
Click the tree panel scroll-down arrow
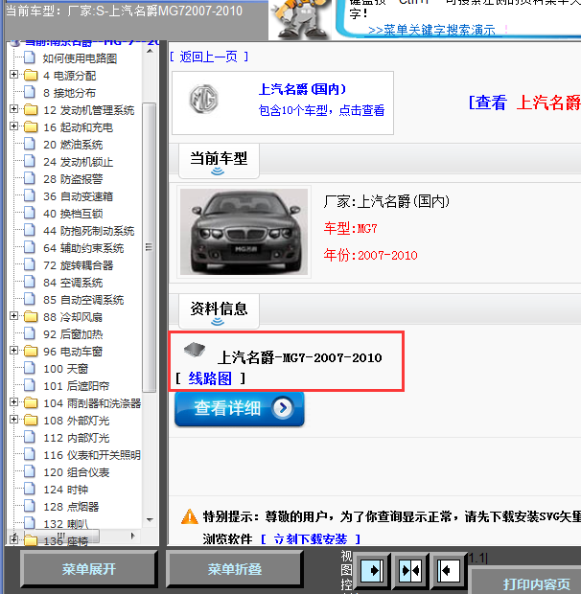pos(150,519)
